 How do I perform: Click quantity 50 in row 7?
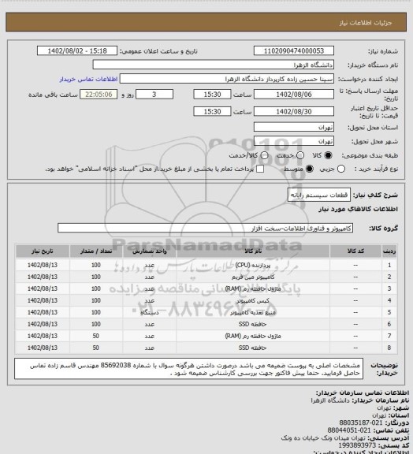click(x=96, y=336)
